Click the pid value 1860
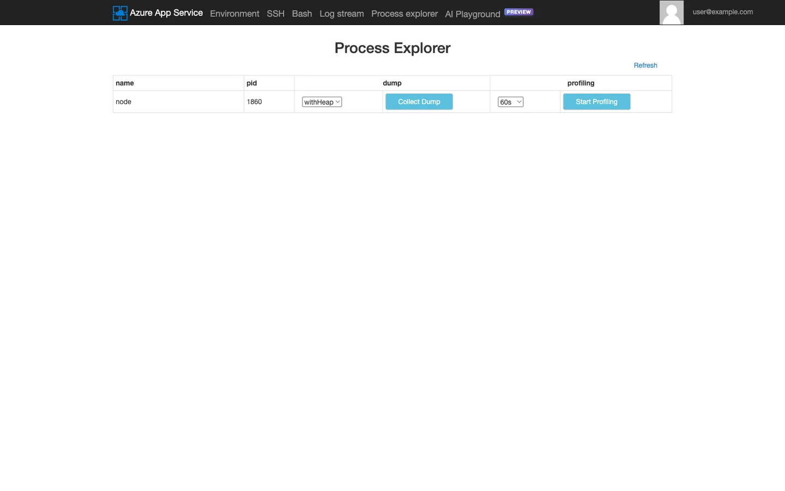 (x=254, y=101)
